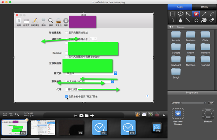
Task: Go to previous capture with left arrow
Action: 76,116
